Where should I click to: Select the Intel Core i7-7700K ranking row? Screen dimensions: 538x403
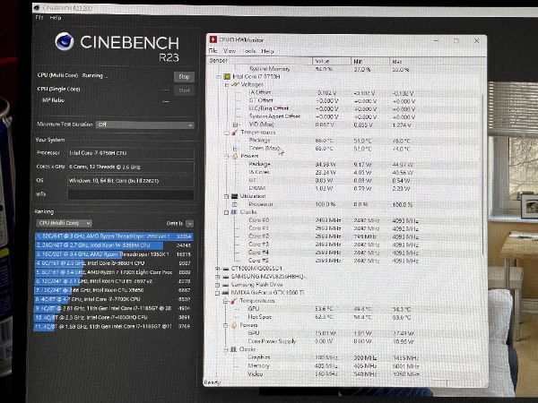(x=114, y=299)
